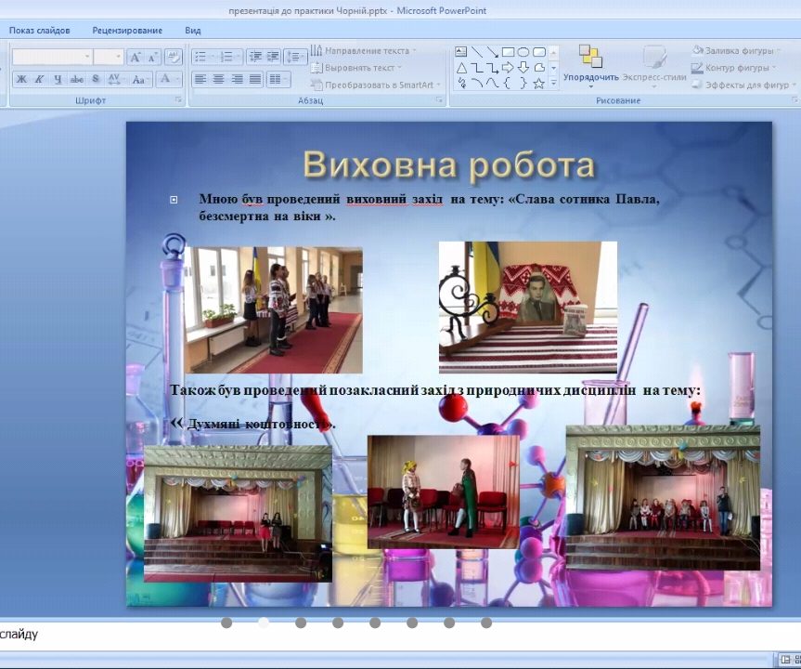Toggle the bulleted list formatting
The height and width of the screenshot is (669, 801).
199,54
